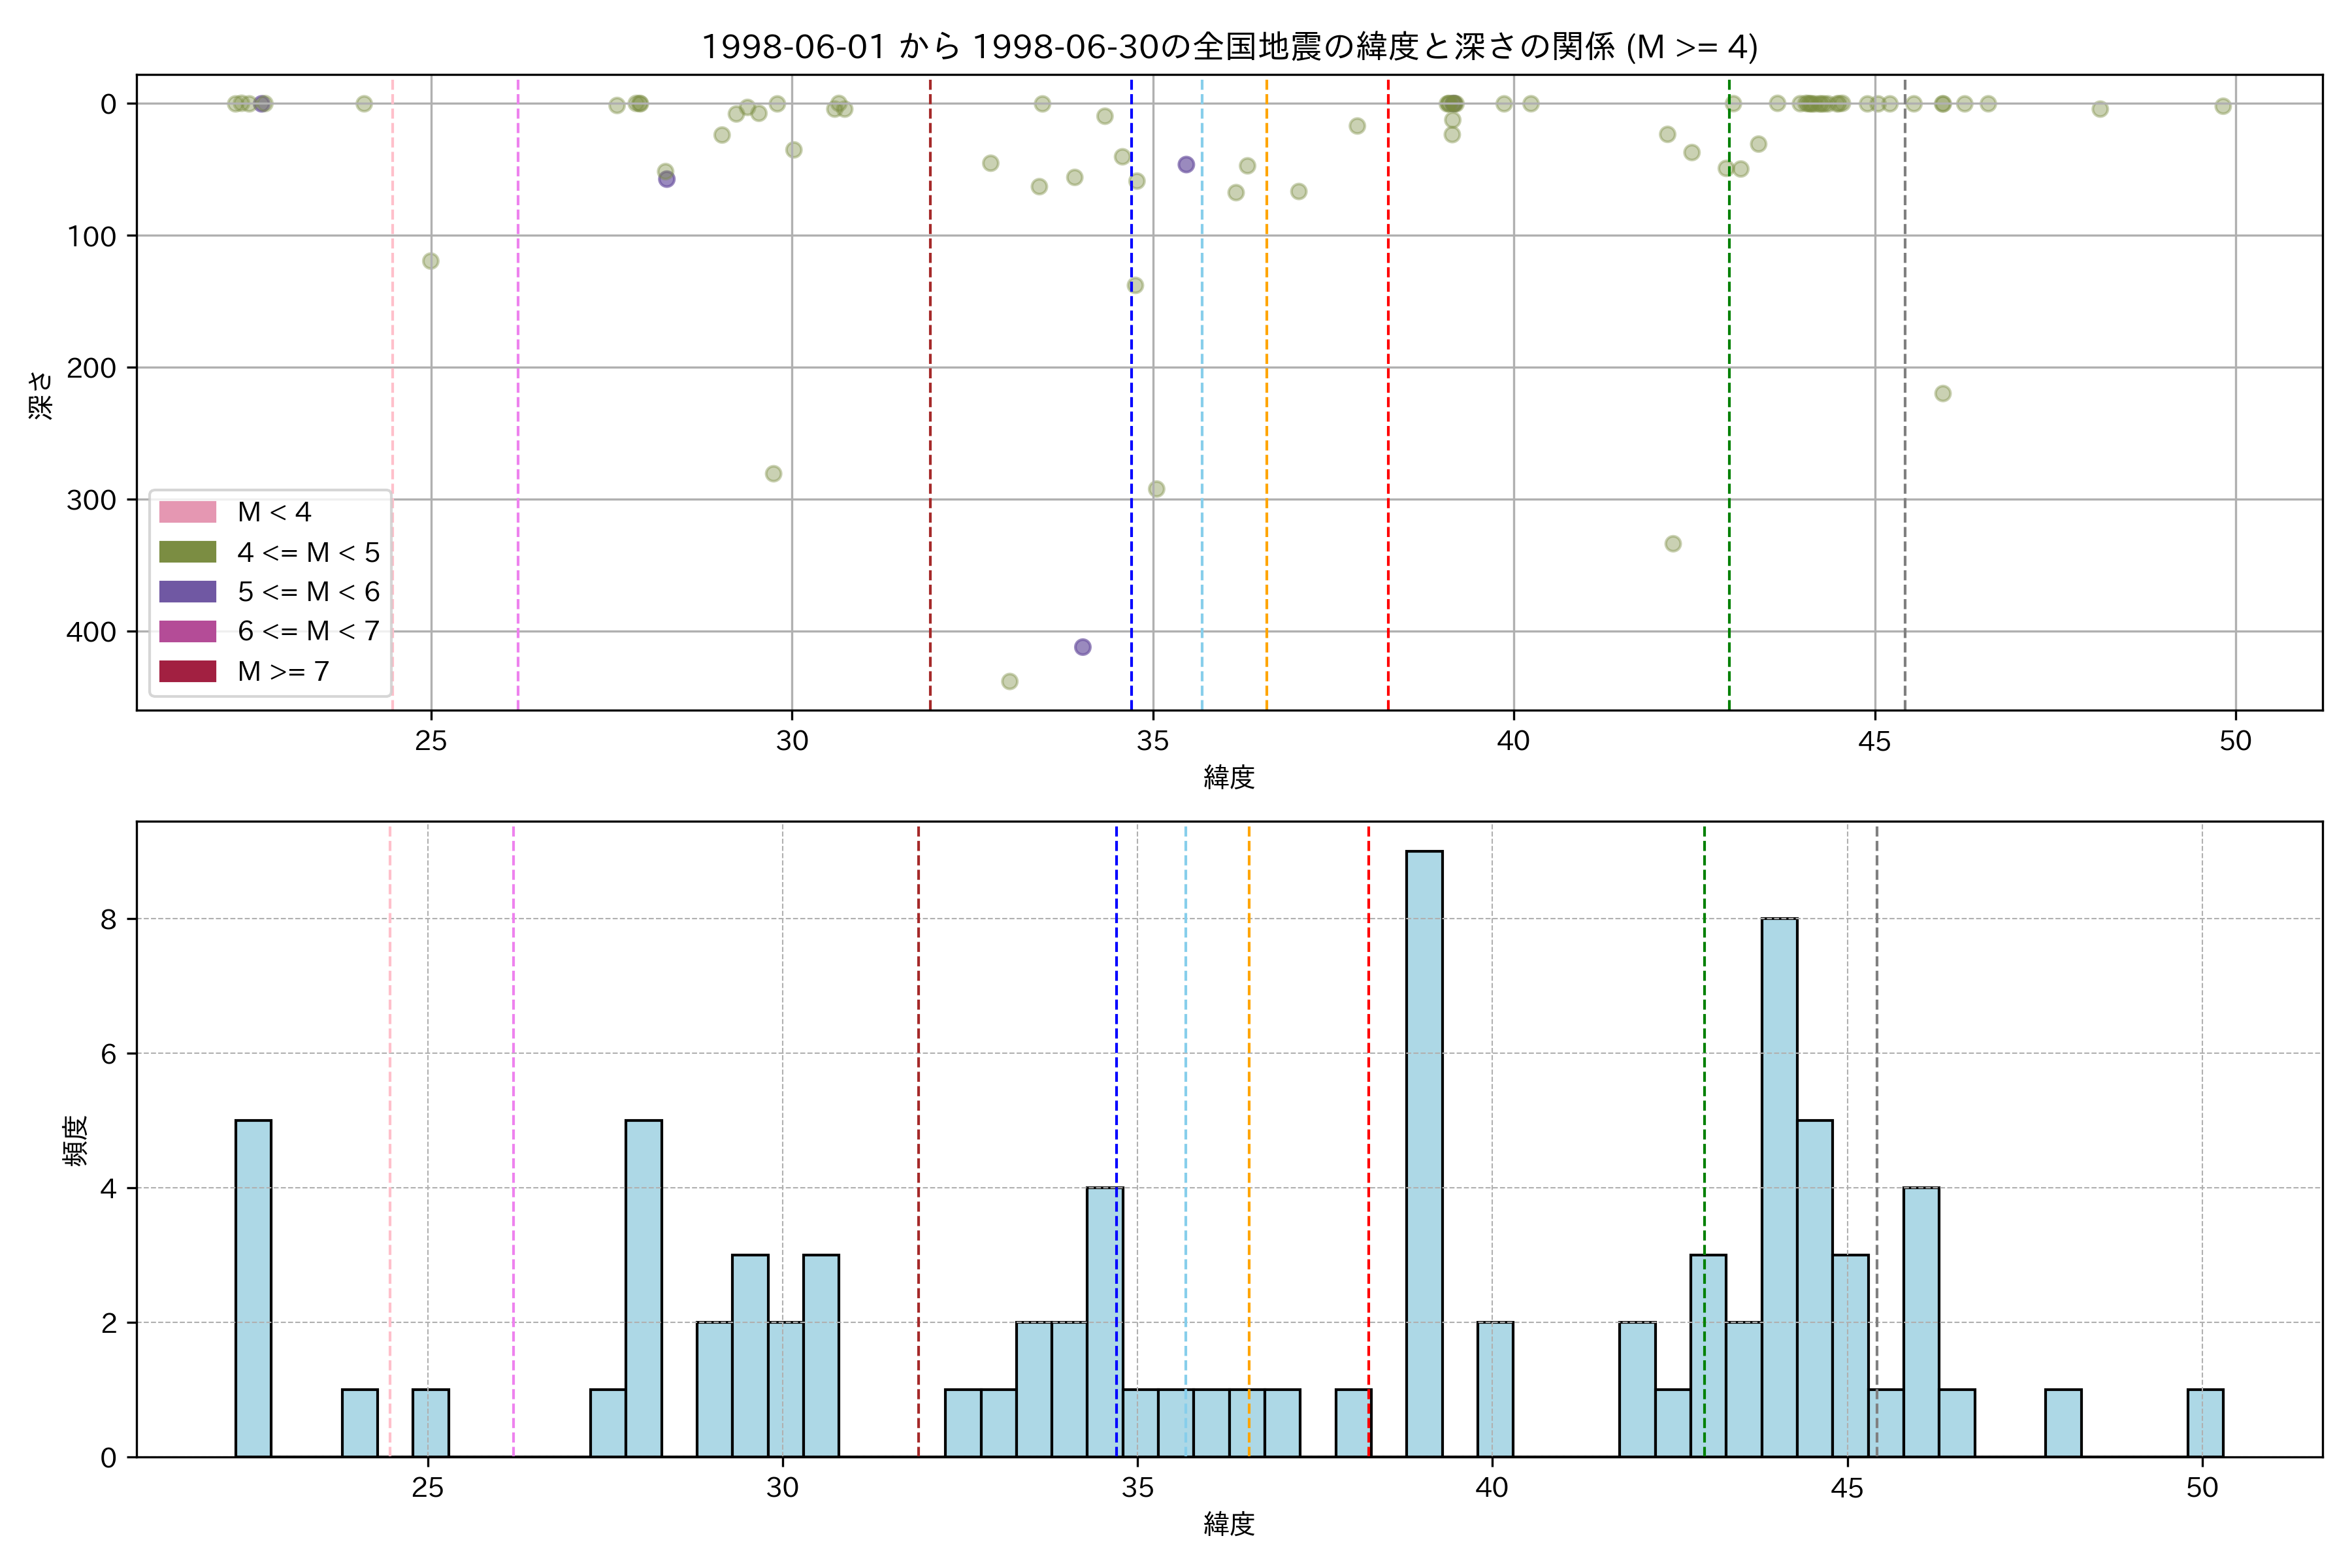Click the '400' tick label on depth axis
The image size is (2352, 1568).
(91, 632)
